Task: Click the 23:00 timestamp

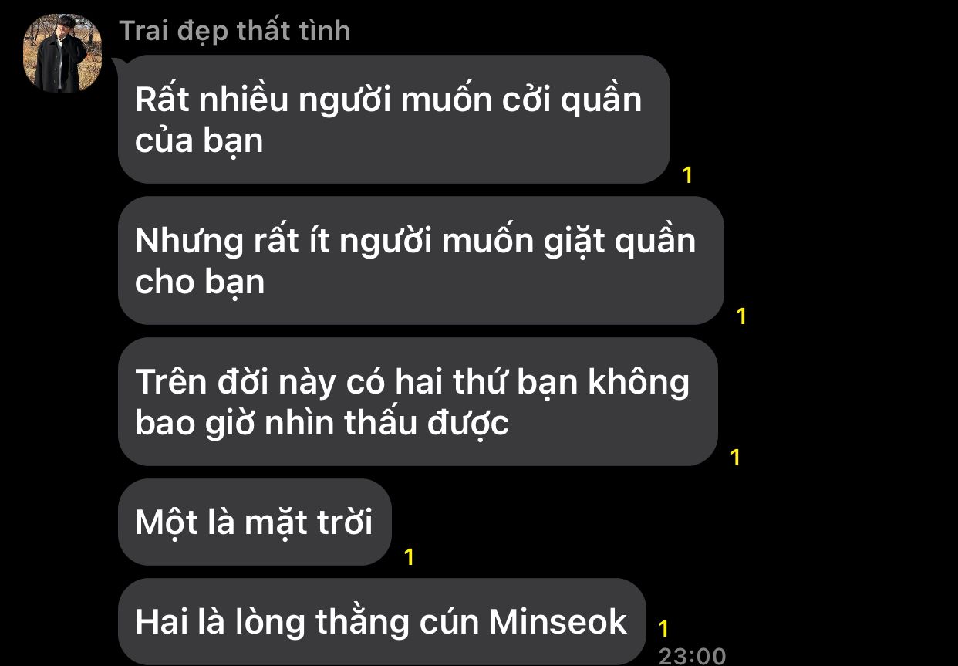Action: click(692, 655)
